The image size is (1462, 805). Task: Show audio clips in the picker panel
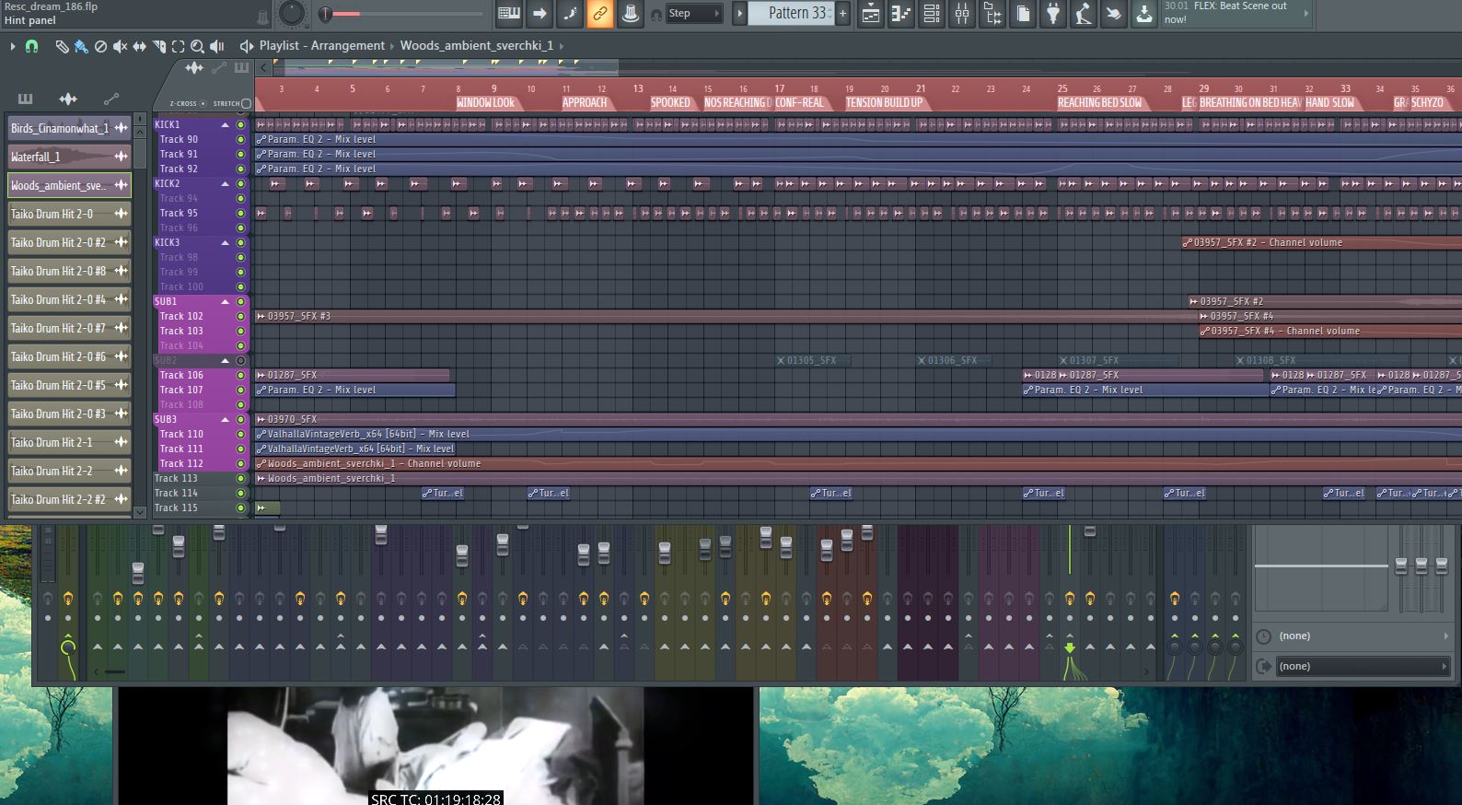pyautogui.click(x=68, y=99)
